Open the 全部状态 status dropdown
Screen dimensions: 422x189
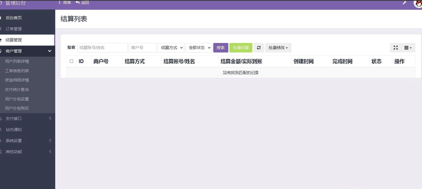(x=199, y=48)
